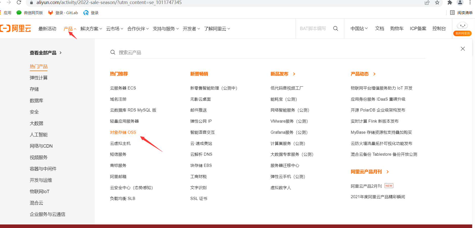Click the 我的阿里云 avatar icon
Viewport: 475px width, 228px height.
pos(462,29)
